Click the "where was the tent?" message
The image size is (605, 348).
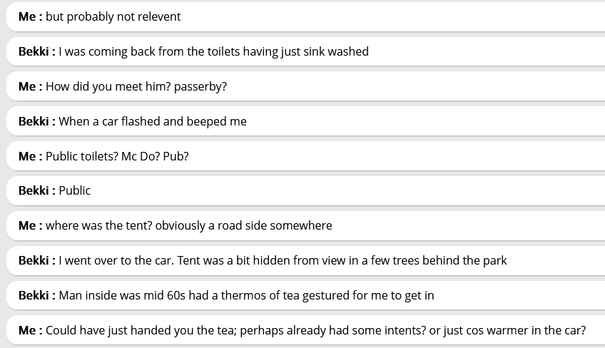pyautogui.click(x=188, y=225)
